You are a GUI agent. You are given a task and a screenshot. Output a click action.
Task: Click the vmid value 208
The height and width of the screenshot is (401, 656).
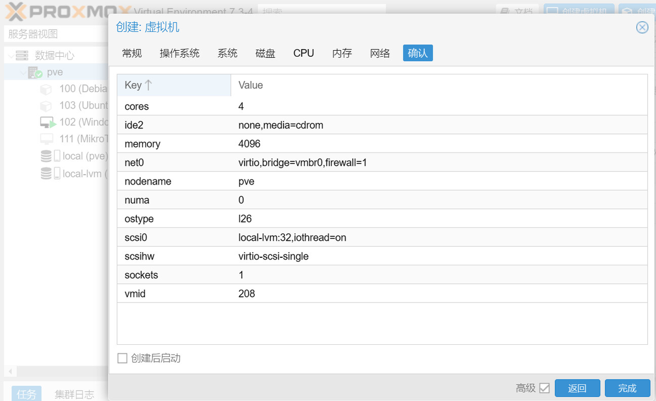[247, 294]
